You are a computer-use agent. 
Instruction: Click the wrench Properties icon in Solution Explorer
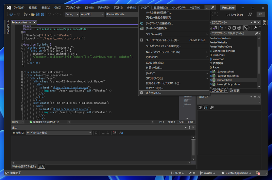point(255,28)
